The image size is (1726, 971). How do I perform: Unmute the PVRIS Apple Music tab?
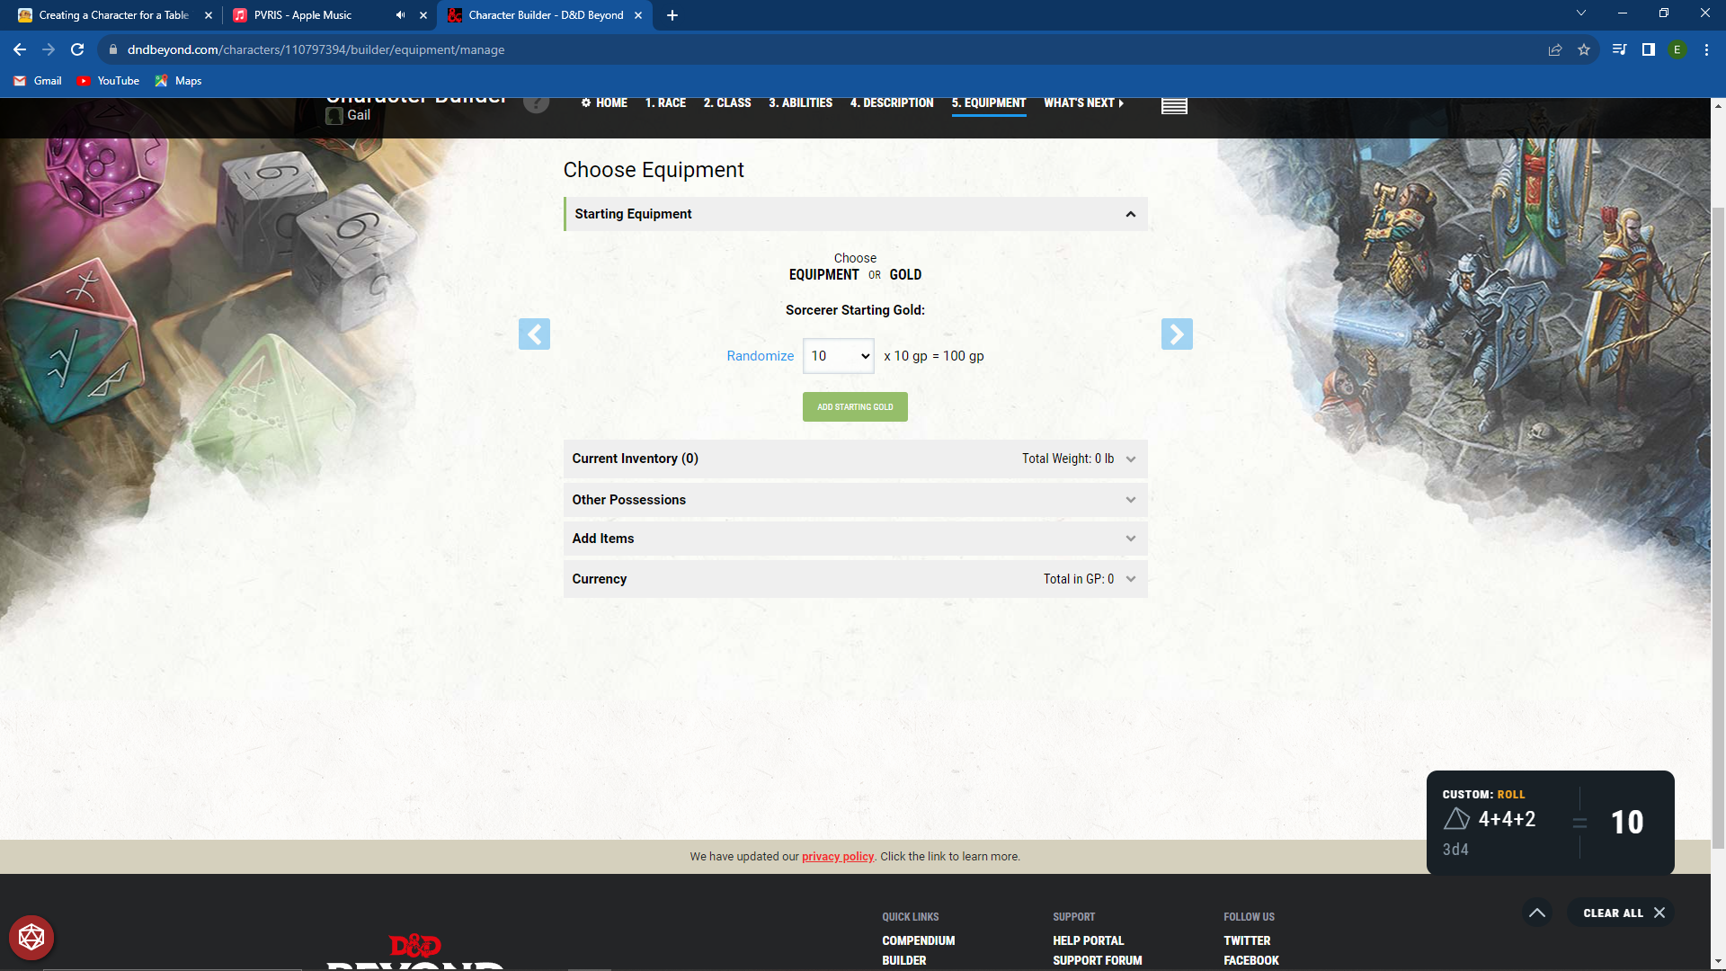click(x=399, y=14)
